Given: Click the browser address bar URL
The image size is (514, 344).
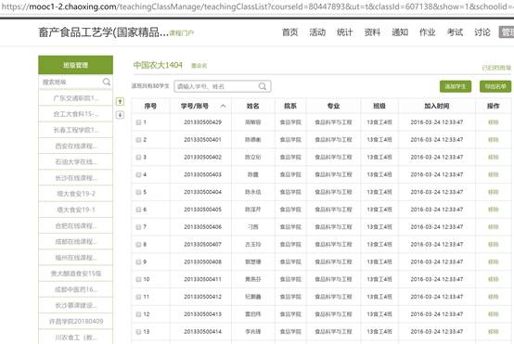Looking at the screenshot, I should click(257, 6).
